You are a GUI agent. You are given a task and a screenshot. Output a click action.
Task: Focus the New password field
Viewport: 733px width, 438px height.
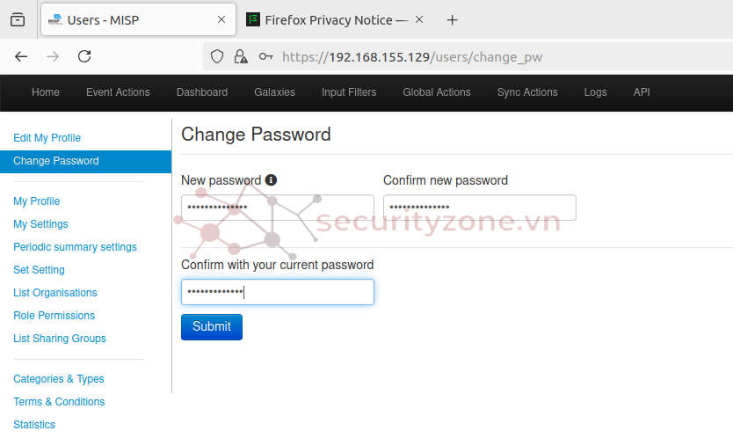278,208
